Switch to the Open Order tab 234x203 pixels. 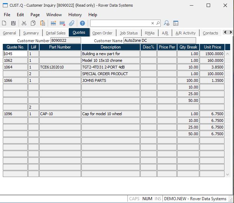[102, 33]
